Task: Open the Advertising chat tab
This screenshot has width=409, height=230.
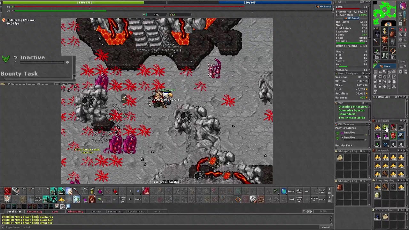Action: (75, 211)
